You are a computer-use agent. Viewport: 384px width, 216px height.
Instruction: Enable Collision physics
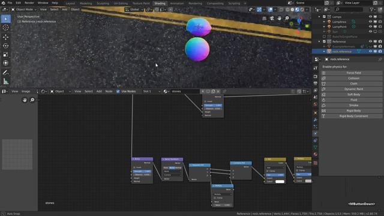pos(352,79)
